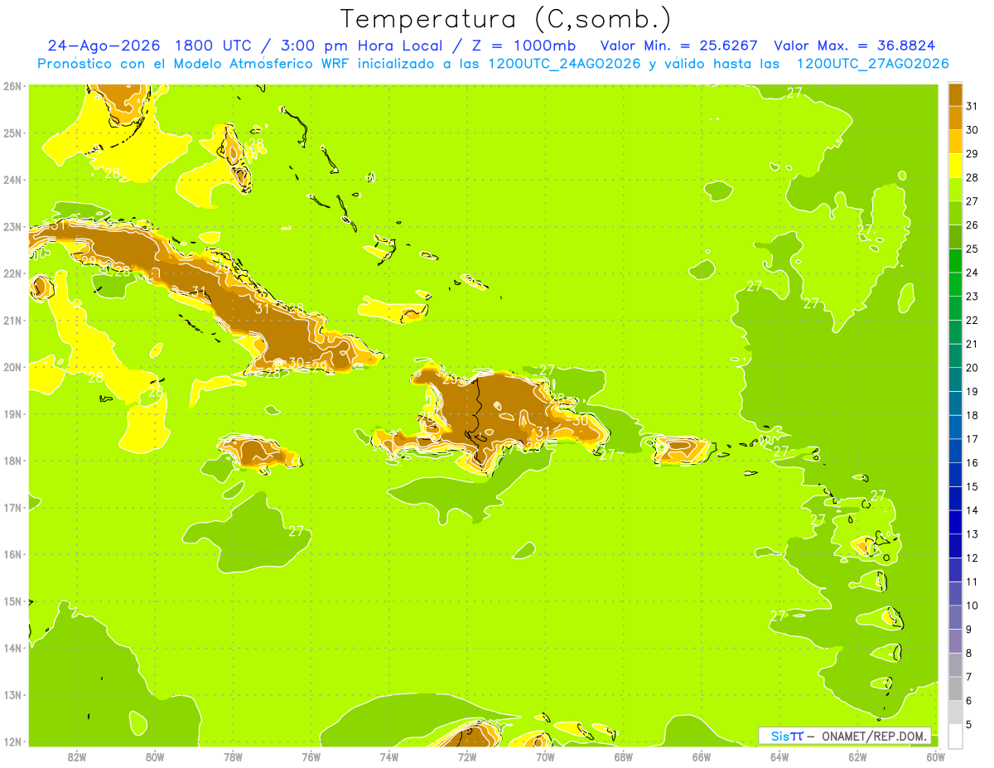The image size is (994, 768).
Task: Click the "16N" latitude axis label
Action: [12, 554]
